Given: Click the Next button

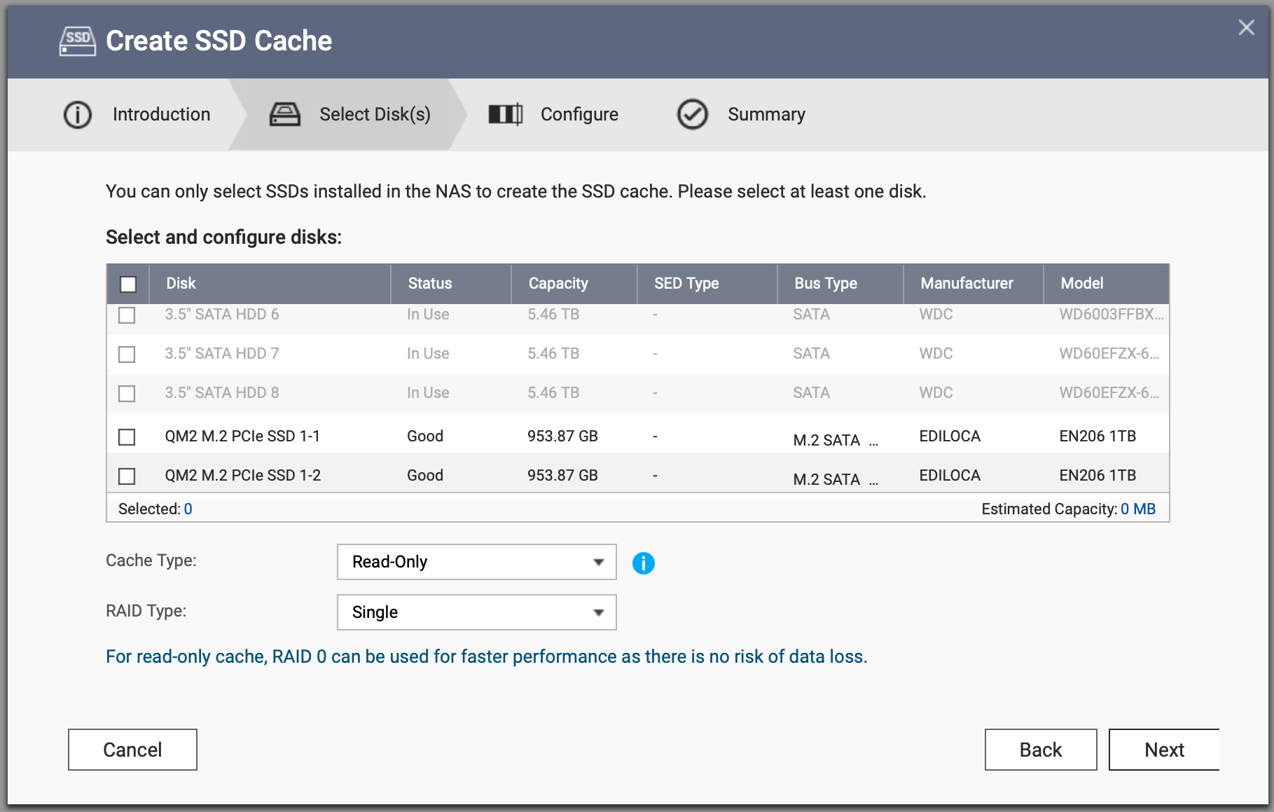Looking at the screenshot, I should tap(1164, 750).
